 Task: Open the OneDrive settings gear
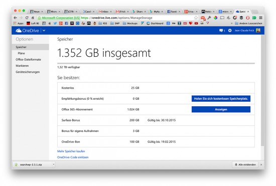230,31
